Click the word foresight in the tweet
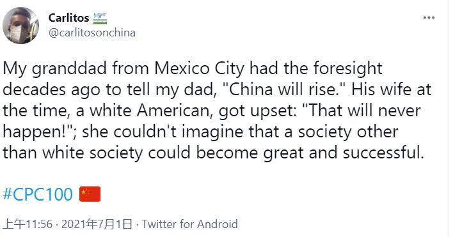Image resolution: width=453 pixels, height=237 pixels. point(347,68)
